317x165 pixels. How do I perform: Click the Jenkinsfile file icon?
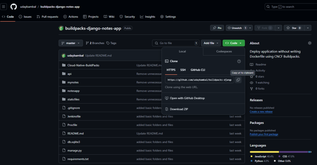tap(64, 116)
